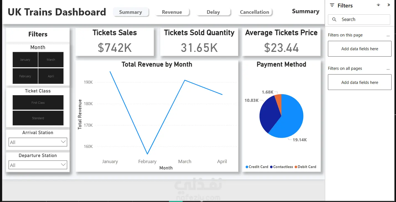
Task: Toggle the April month slicer tile
Action: pyautogui.click(x=51, y=76)
